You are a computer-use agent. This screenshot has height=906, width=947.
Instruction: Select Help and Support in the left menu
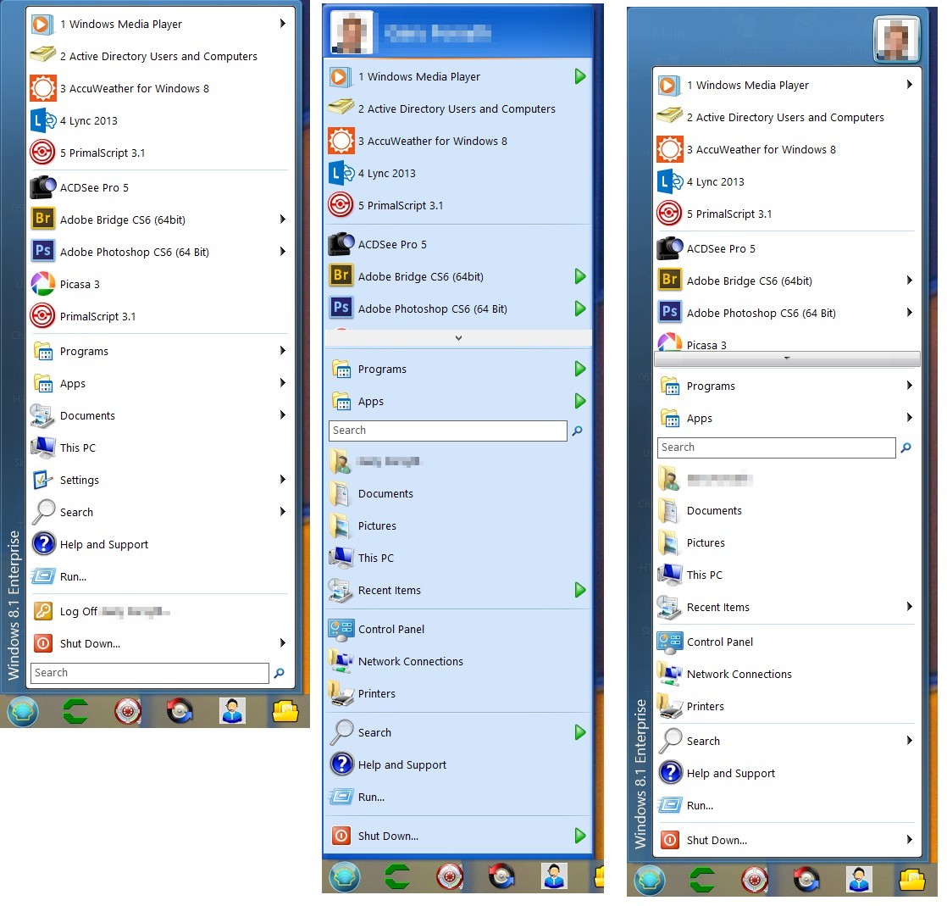tap(103, 545)
